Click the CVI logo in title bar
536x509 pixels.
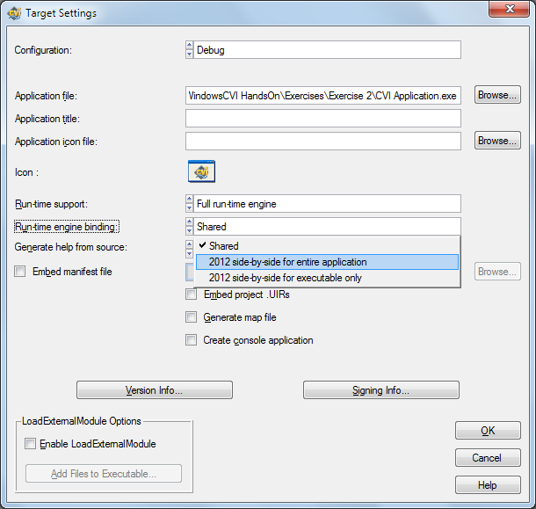click(x=15, y=13)
